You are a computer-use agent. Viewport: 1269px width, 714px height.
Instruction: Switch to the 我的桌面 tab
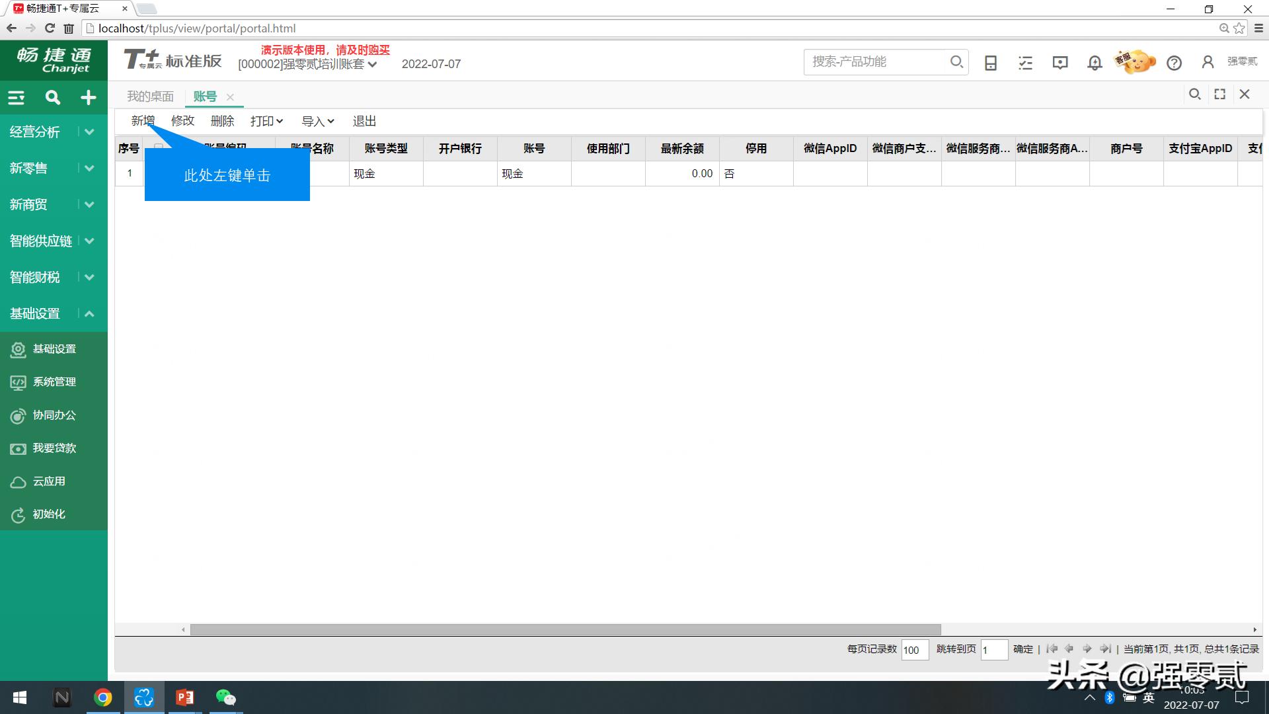point(150,97)
